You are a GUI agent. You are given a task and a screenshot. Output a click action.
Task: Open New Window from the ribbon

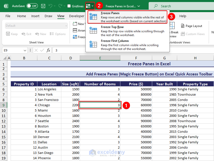75,23
